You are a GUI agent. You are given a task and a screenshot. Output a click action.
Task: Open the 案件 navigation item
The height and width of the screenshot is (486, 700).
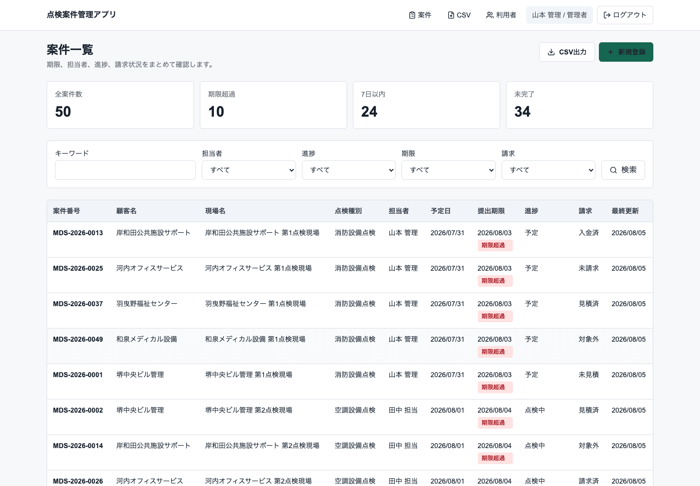[420, 15]
